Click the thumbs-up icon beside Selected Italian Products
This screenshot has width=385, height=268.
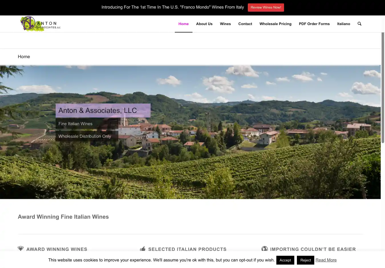point(143,249)
